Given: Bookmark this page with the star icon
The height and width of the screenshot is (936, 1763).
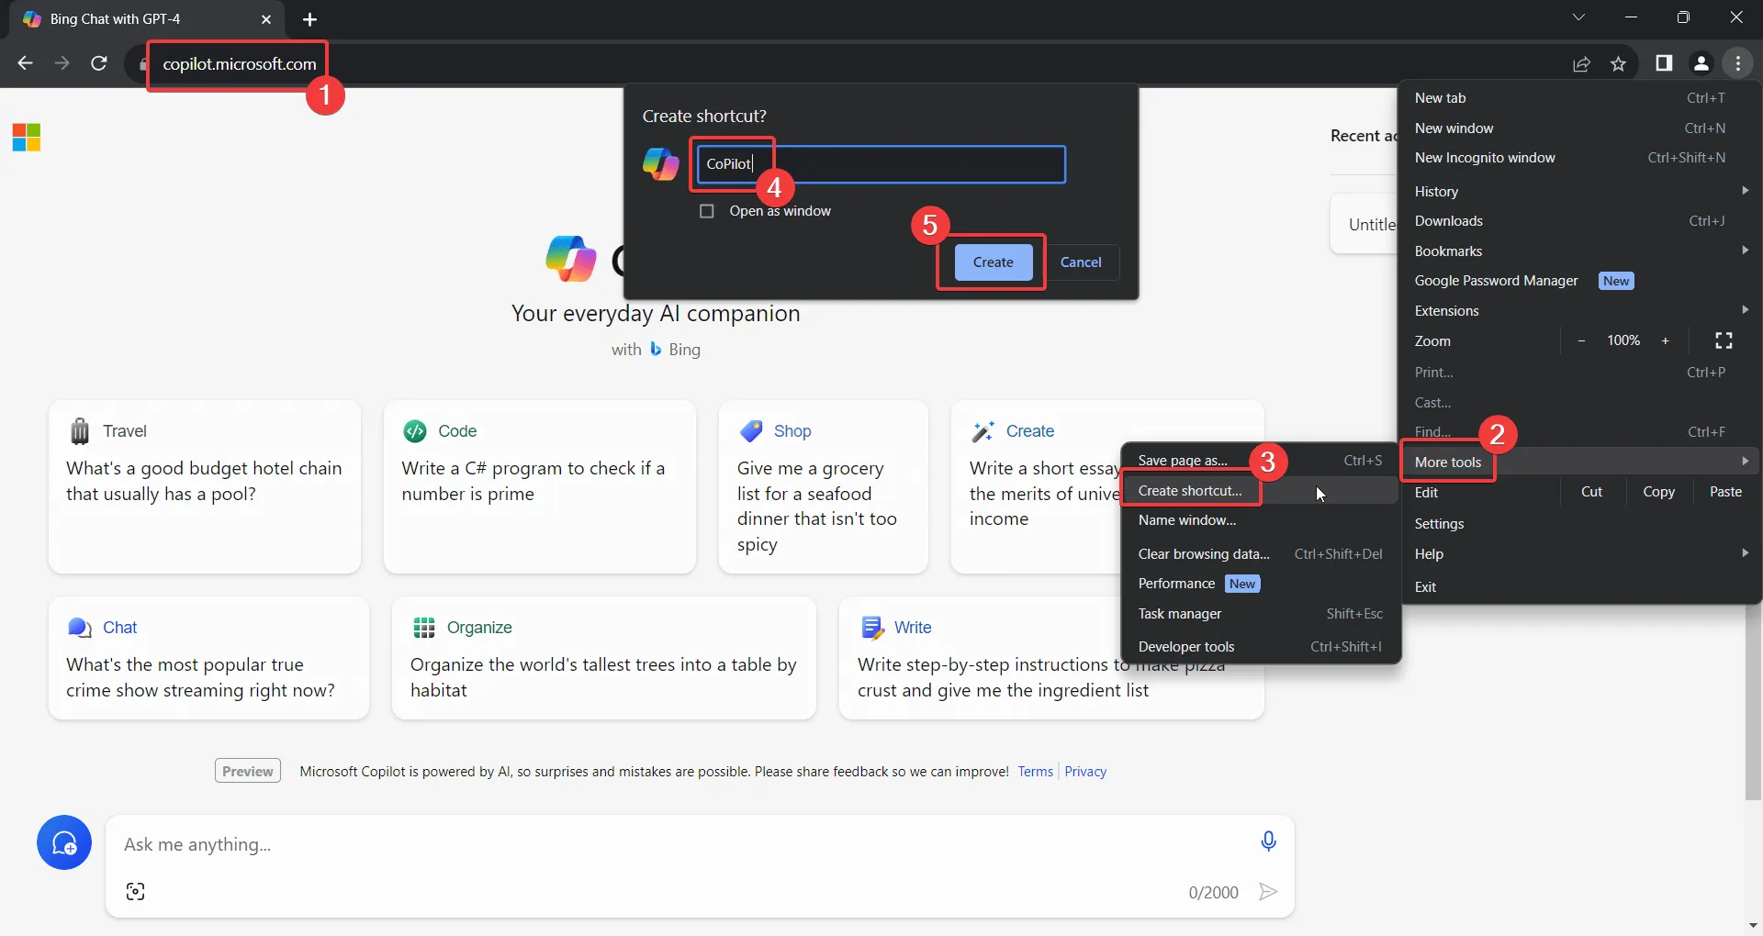Looking at the screenshot, I should click(1618, 63).
